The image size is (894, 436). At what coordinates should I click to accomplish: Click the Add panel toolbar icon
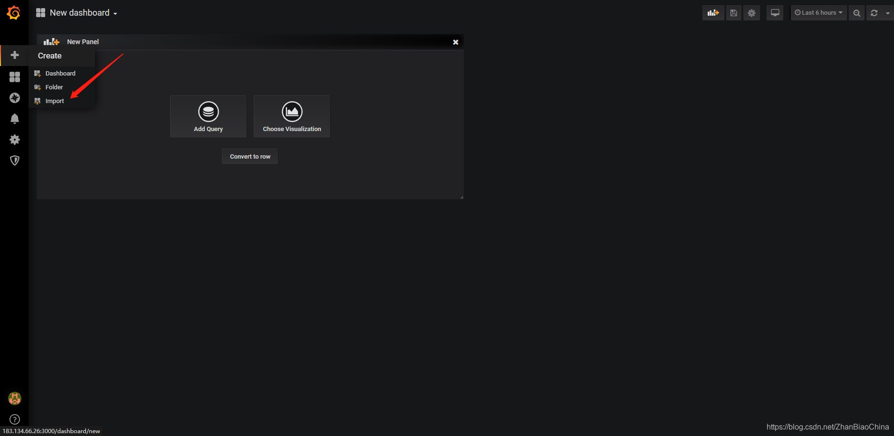click(x=713, y=13)
